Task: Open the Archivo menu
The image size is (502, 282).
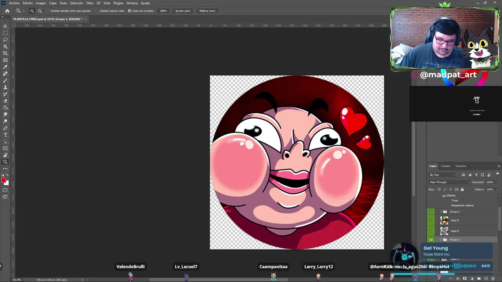Action: click(x=14, y=3)
